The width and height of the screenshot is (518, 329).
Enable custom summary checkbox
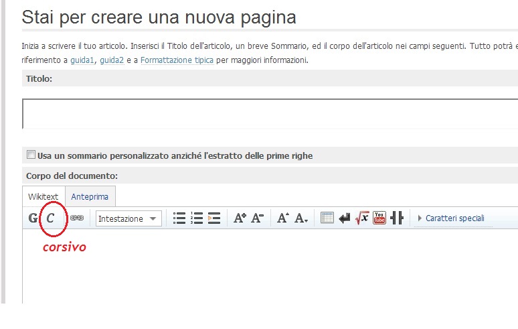click(31, 155)
